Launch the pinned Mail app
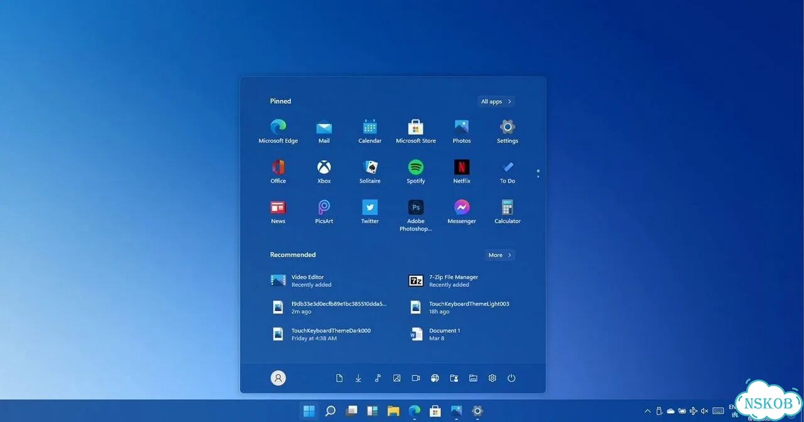This screenshot has height=422, width=804. tap(324, 132)
